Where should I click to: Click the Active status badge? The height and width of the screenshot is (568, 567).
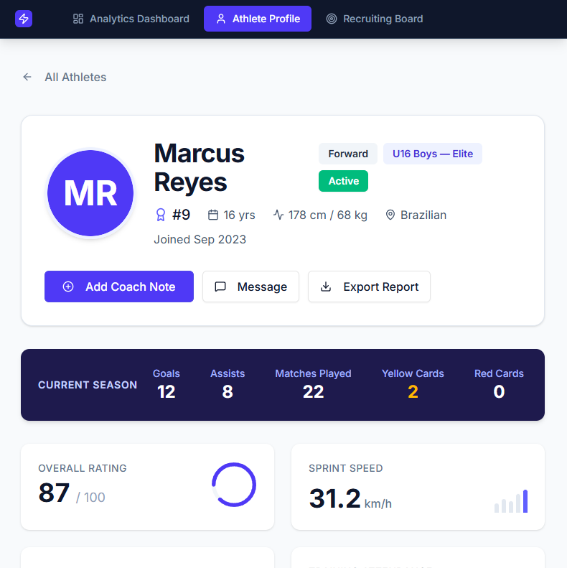[343, 181]
